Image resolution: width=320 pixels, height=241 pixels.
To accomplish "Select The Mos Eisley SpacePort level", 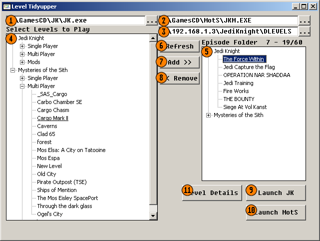I will pyautogui.click(x=67, y=198).
